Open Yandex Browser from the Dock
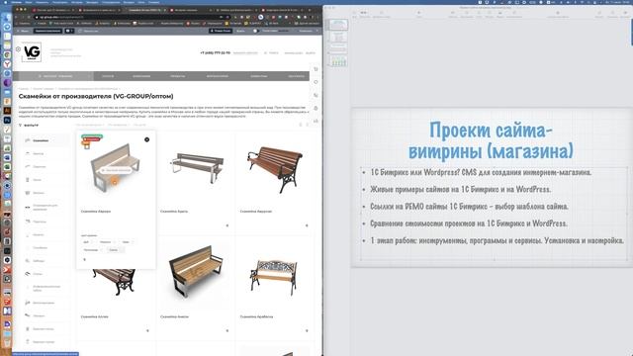The image size is (633, 356). tap(7, 64)
